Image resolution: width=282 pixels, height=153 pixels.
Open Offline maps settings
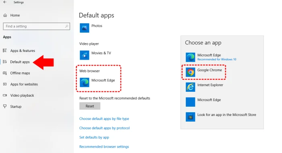coord(20,73)
